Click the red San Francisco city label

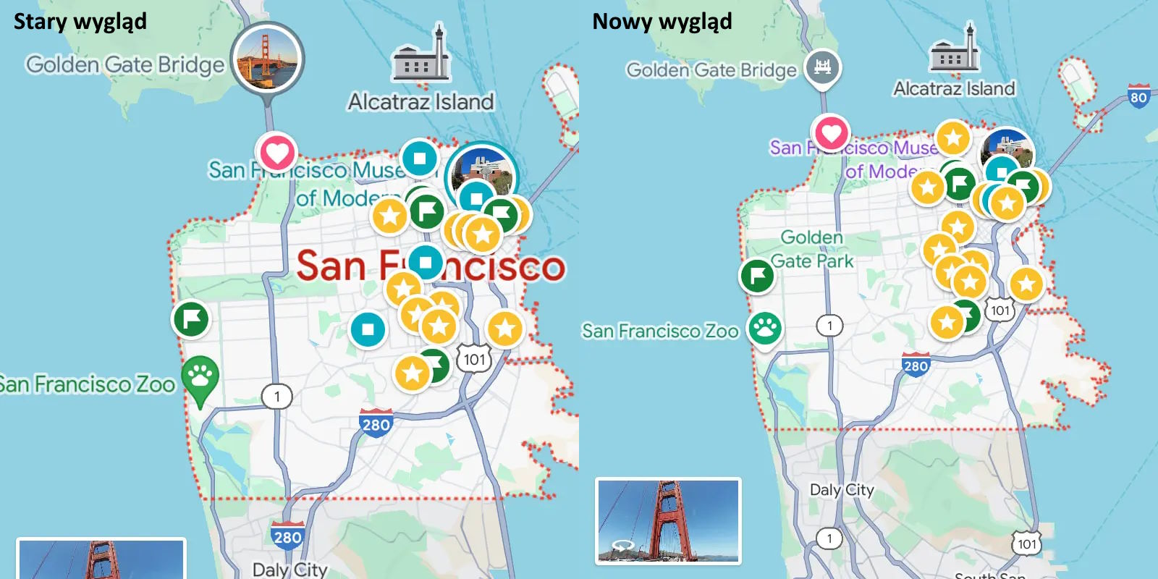[x=431, y=266]
